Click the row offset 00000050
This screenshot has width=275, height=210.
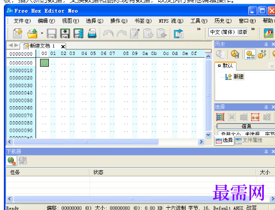tap(21, 101)
